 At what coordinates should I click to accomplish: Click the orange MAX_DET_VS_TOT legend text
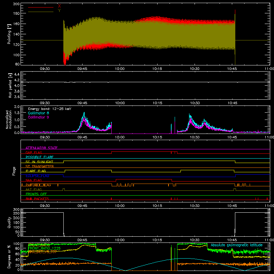pos(42,252)
